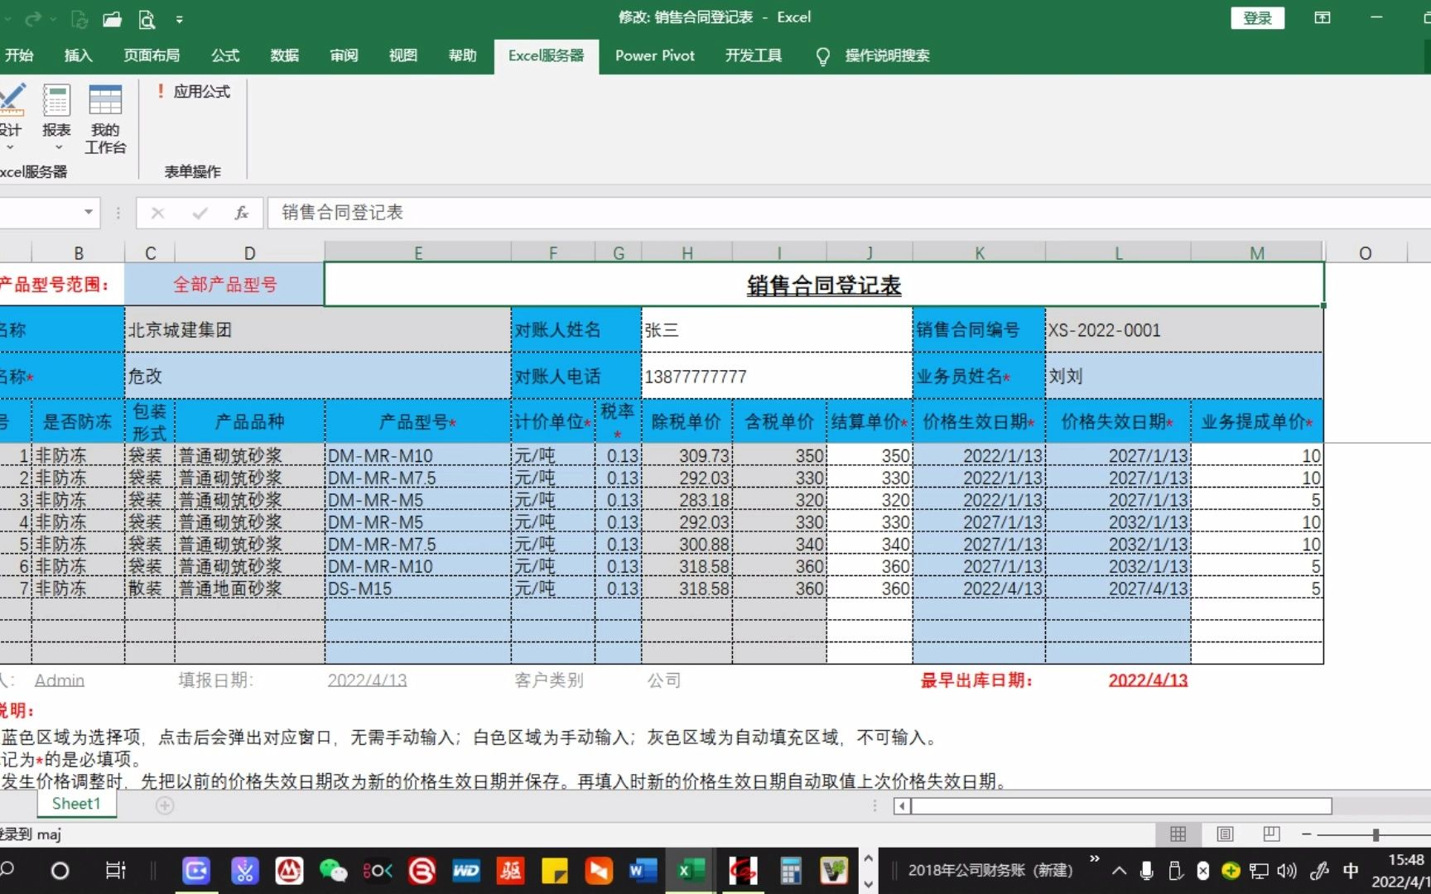The image size is (1431, 894).
Task: Click the print preview quick access icon
Action: click(147, 19)
